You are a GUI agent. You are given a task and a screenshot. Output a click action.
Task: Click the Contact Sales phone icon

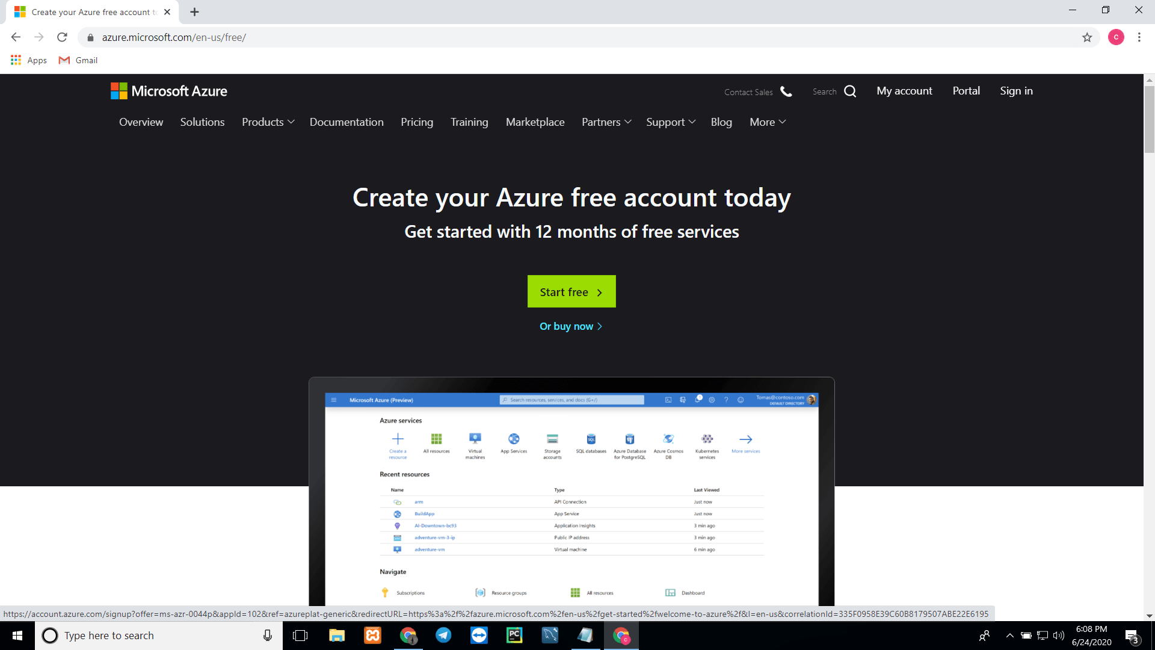786,91
